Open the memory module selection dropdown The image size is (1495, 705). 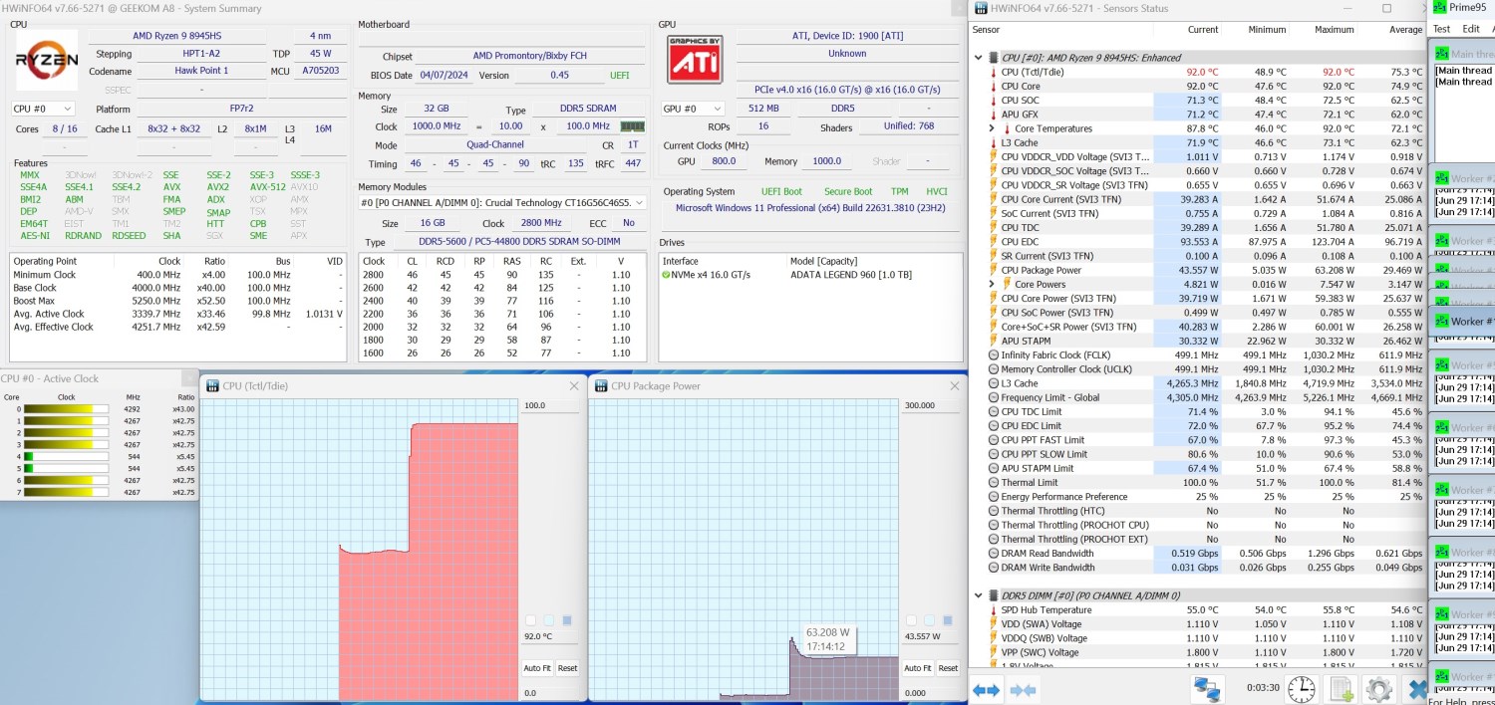tap(501, 202)
